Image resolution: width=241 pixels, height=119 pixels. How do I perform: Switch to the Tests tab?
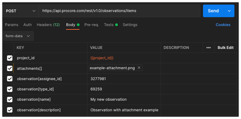click(111, 25)
